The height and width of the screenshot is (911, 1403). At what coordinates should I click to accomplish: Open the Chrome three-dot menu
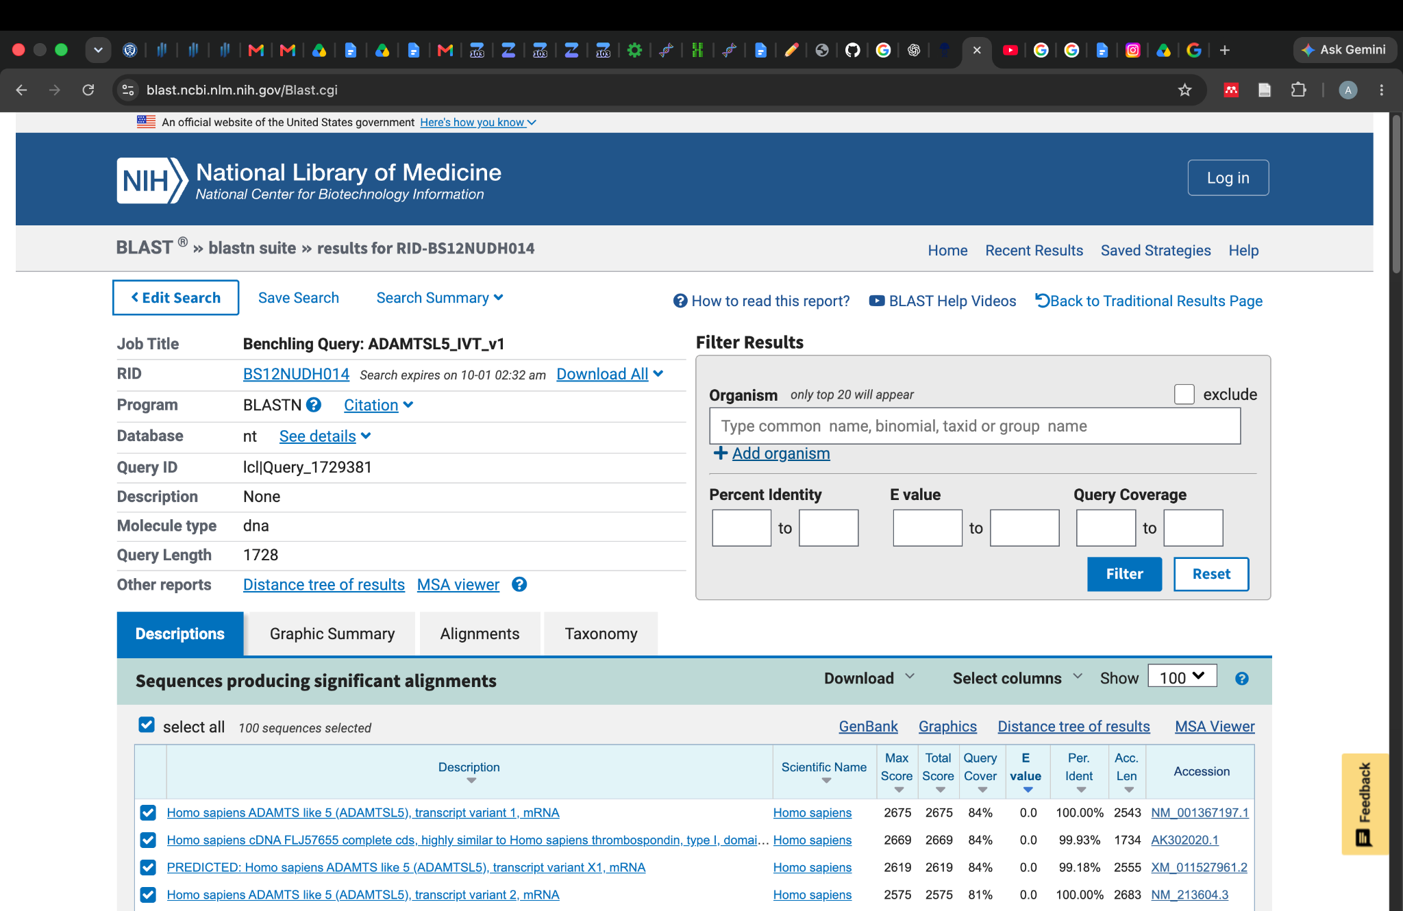tap(1381, 90)
